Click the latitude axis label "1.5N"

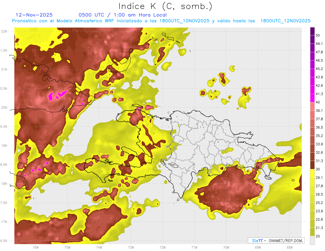4,51
